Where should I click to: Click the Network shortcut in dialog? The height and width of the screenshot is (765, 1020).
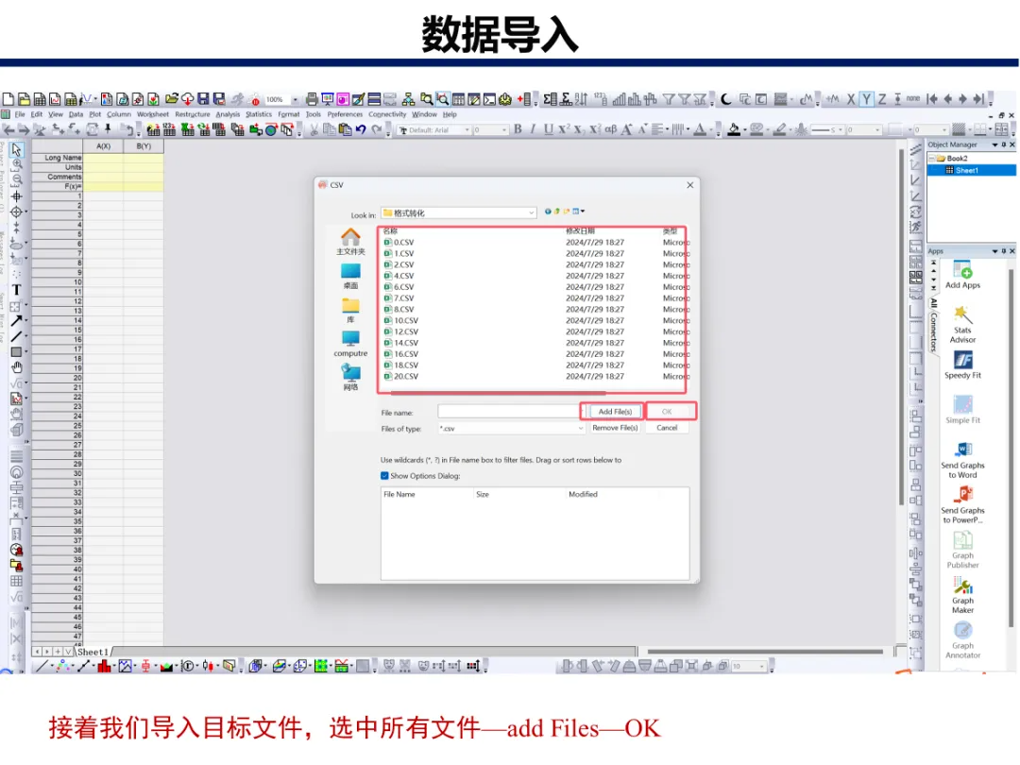350,377
